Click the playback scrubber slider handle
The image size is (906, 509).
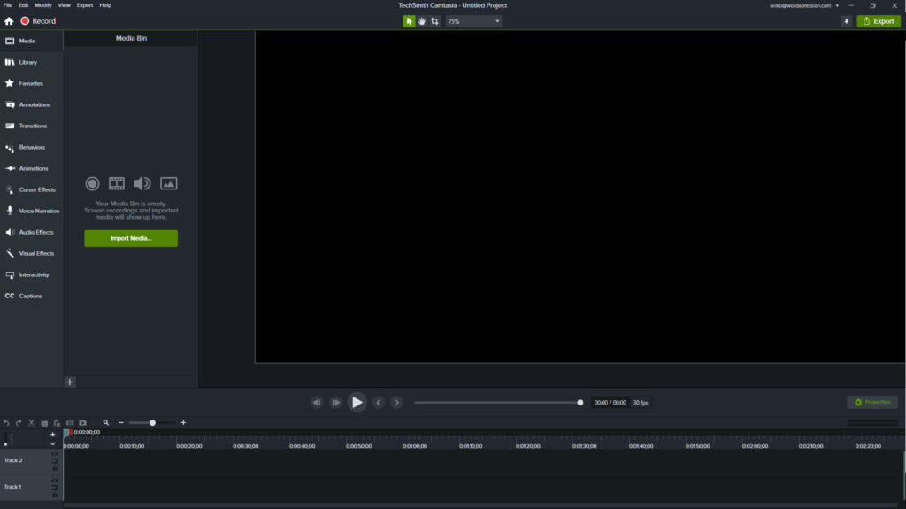click(580, 403)
